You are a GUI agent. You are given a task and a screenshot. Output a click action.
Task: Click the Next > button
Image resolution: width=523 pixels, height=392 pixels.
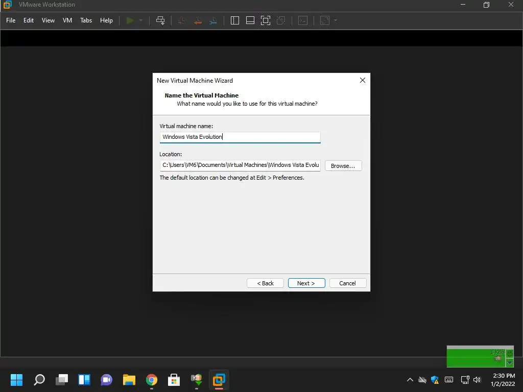[306, 283]
